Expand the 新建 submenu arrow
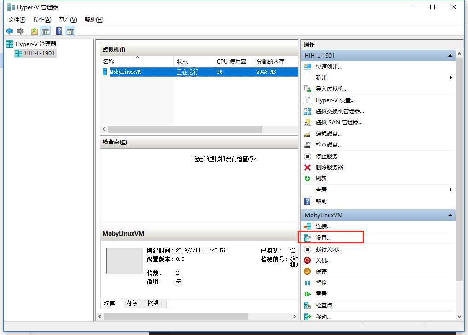The height and width of the screenshot is (335, 468). 451,78
